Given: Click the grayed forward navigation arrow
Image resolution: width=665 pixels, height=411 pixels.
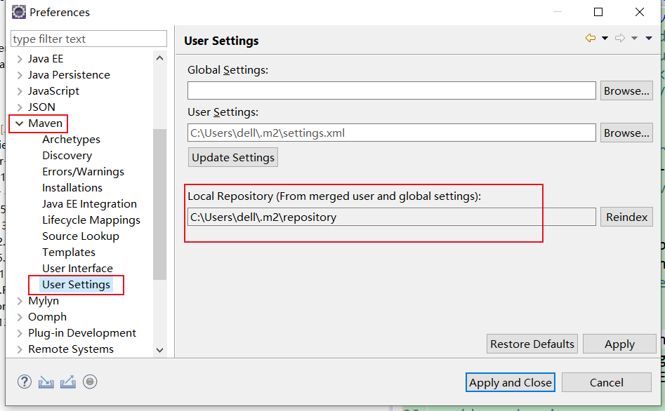Looking at the screenshot, I should click(619, 39).
